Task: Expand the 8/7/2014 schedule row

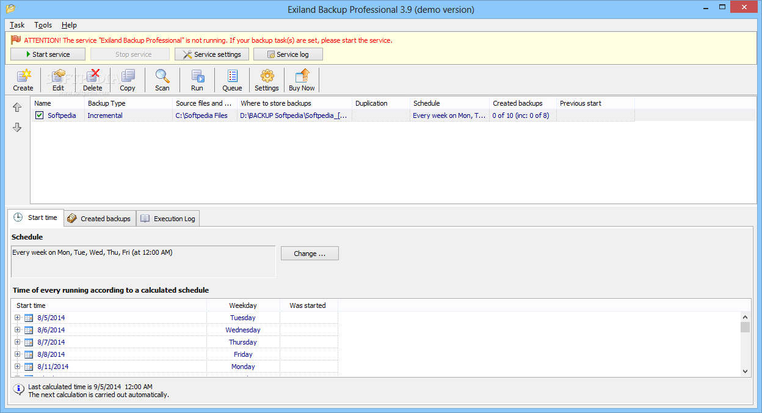Action: 17,342
